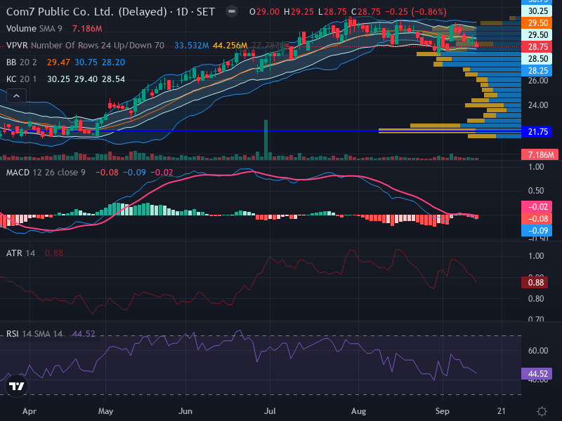Open the Volume SMA 9 indicator legend

[x=34, y=28]
